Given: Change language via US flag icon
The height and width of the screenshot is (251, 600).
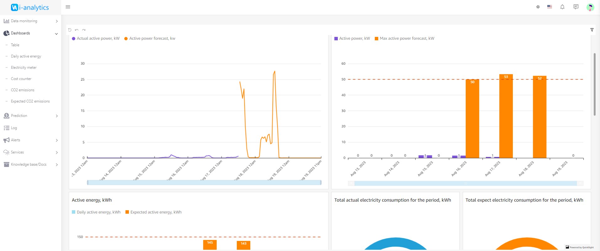Looking at the screenshot, I should tap(550, 7).
